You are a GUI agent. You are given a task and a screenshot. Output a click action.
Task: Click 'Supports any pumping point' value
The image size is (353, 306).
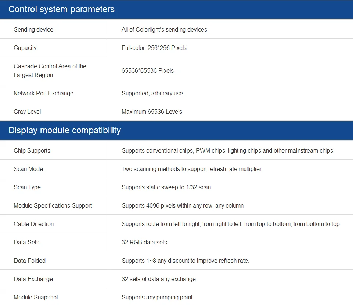[x=157, y=297]
